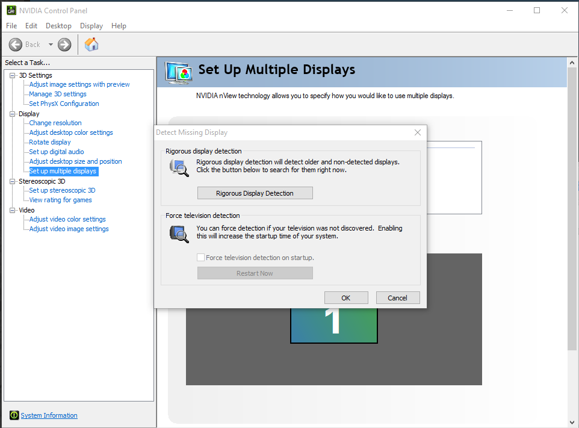This screenshot has height=428, width=579.
Task: Select Adjust image settings with preview
Action: tap(79, 84)
